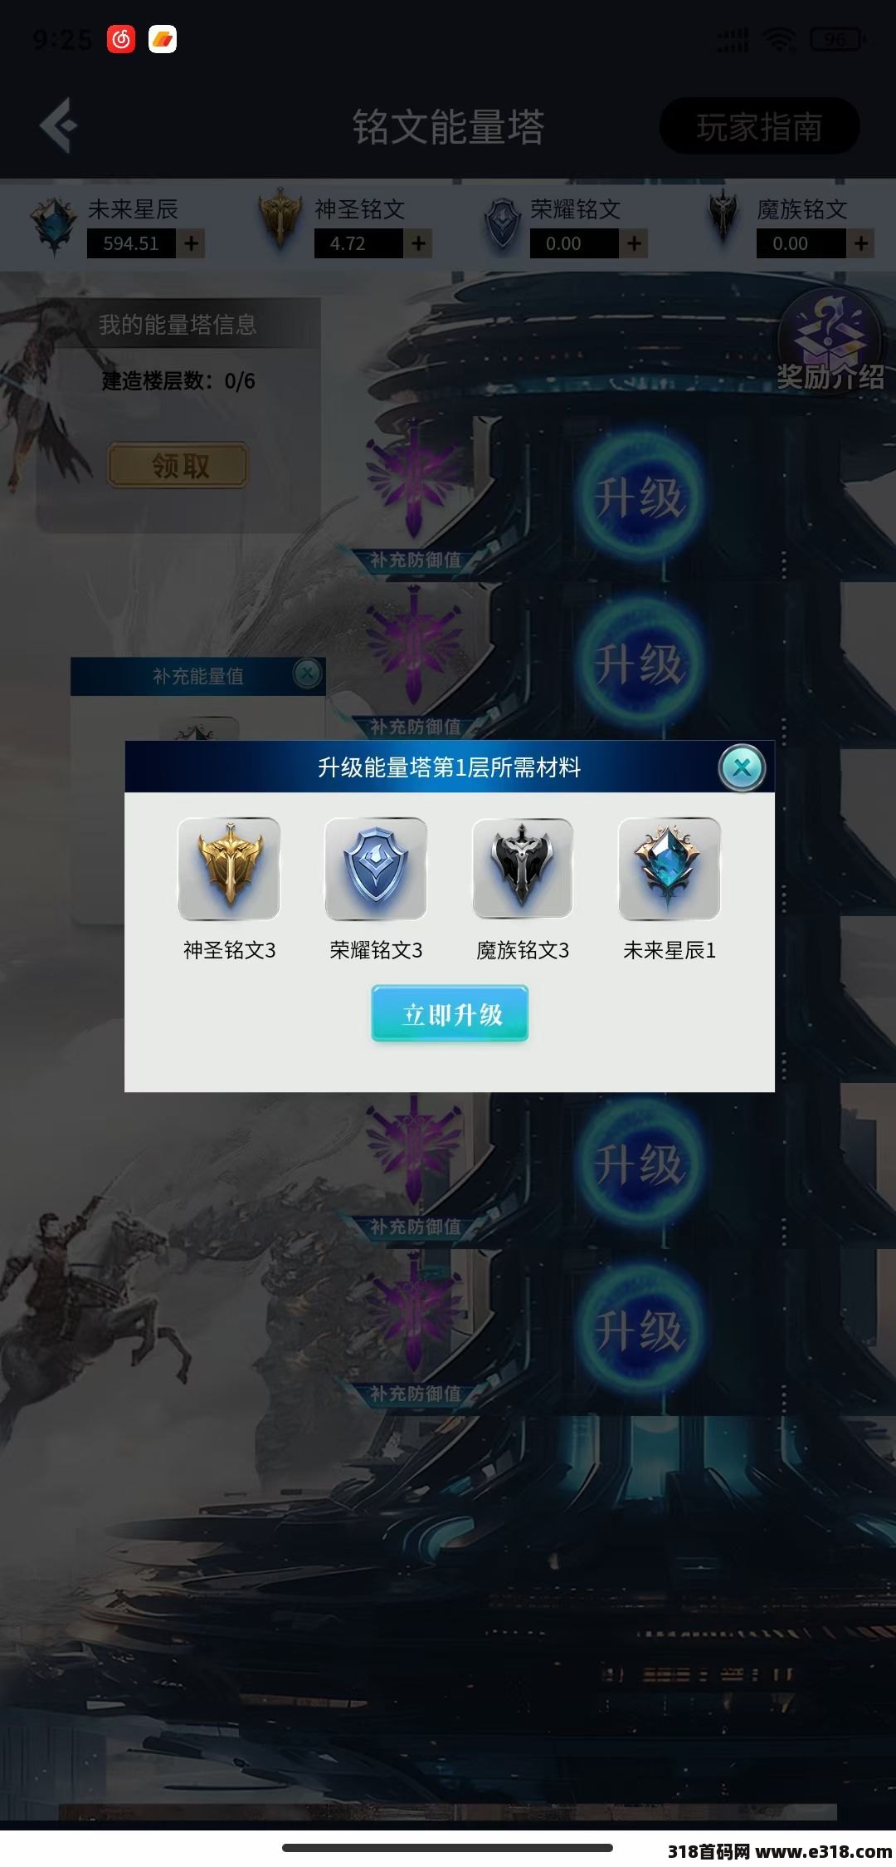Screen dimensions: 896x1867
Task: Add more 荣耀铭文 with plus button
Action: 634,243
